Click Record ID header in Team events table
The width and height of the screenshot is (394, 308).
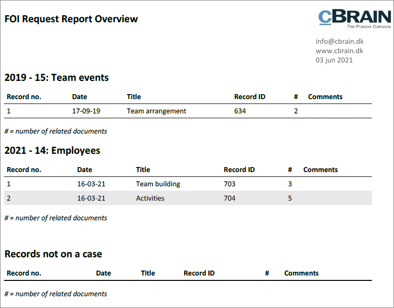pos(250,97)
